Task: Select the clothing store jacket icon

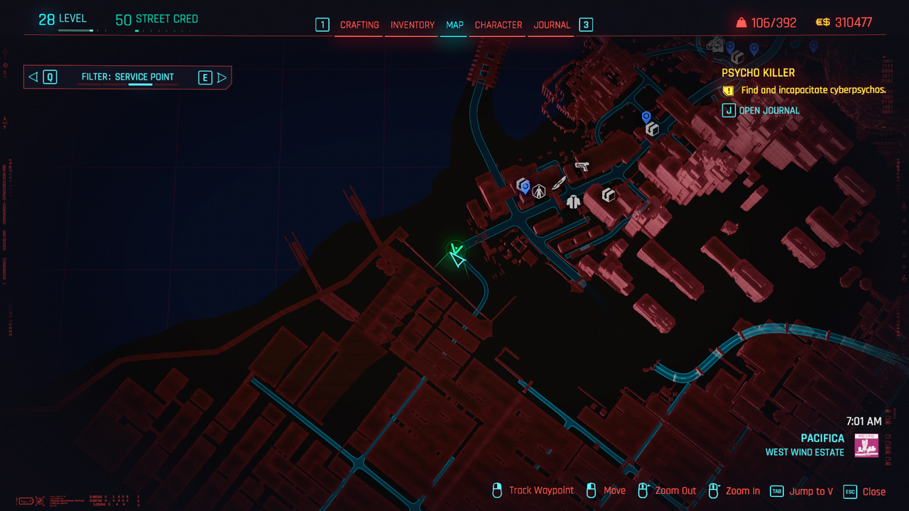Action: coord(574,202)
